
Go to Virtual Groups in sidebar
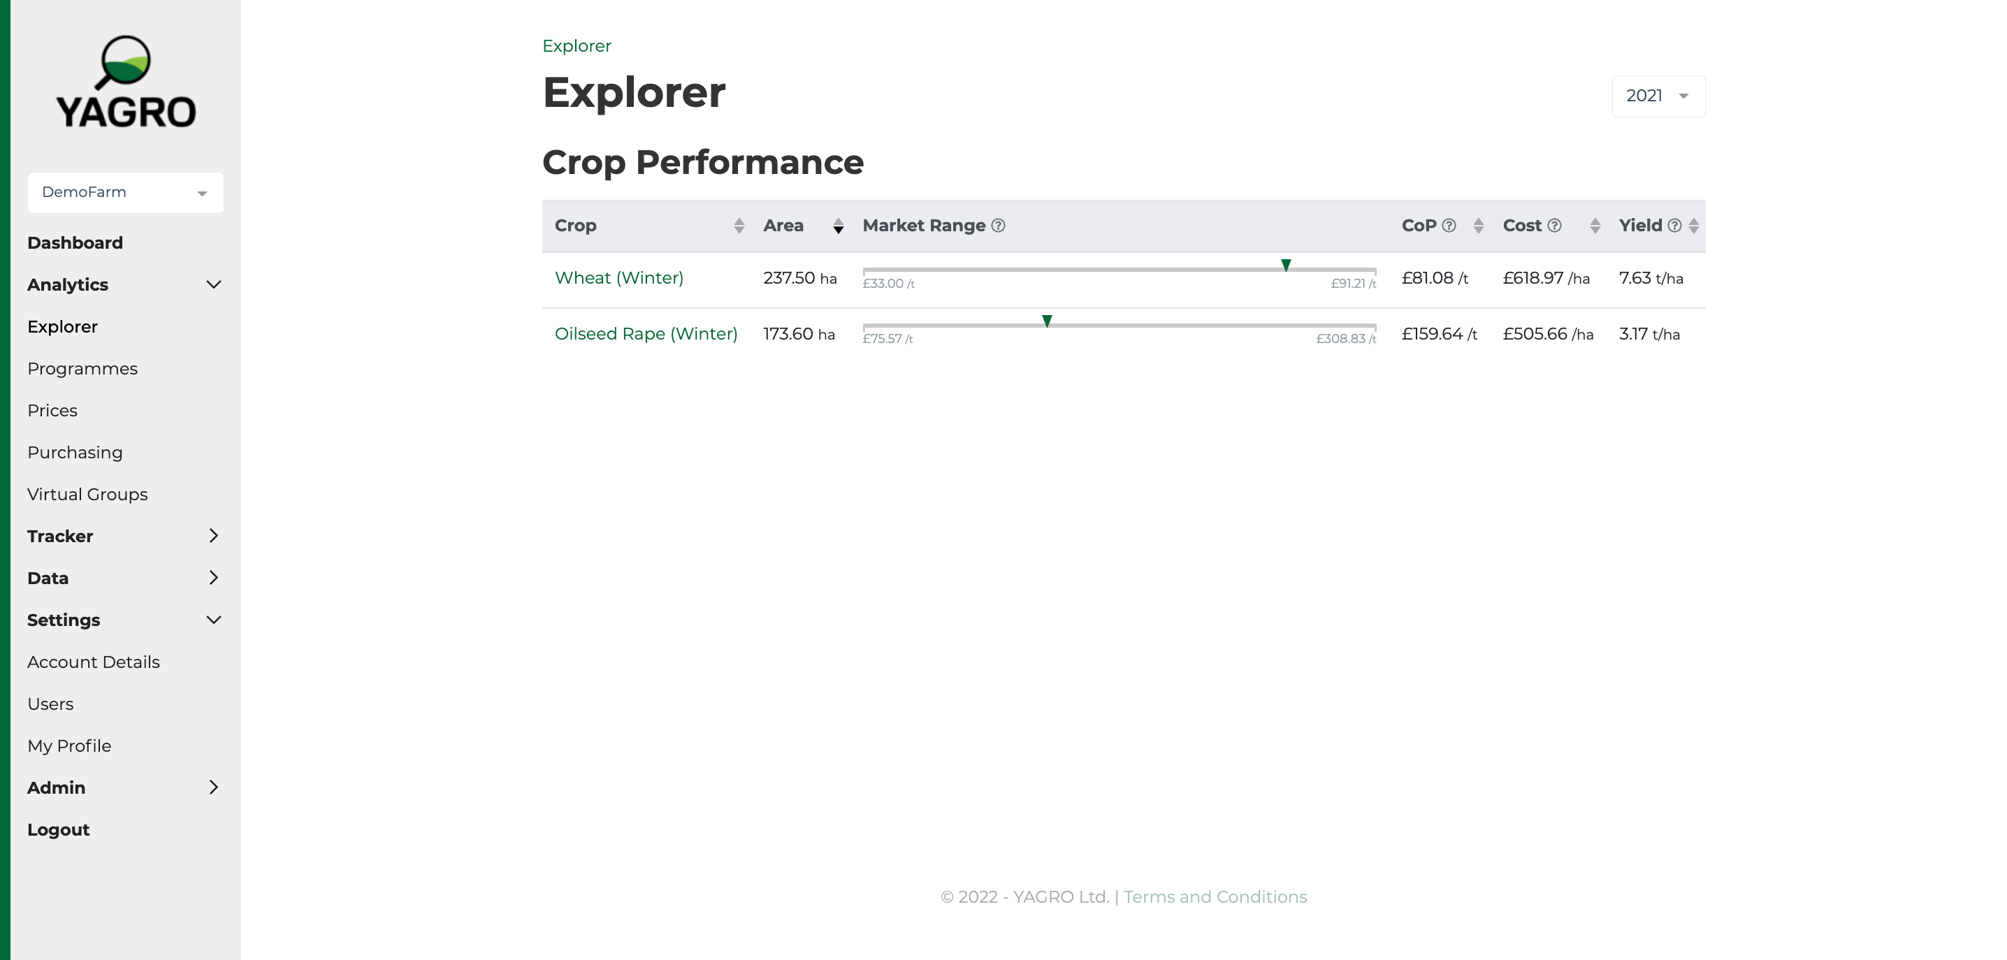[x=87, y=495]
